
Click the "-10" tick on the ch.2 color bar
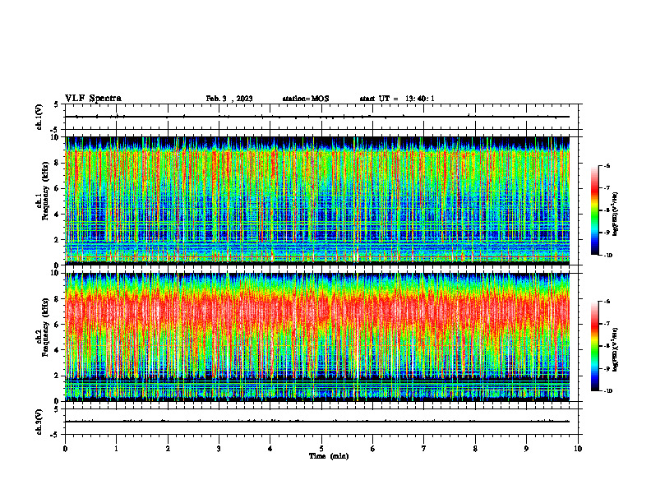click(607, 390)
